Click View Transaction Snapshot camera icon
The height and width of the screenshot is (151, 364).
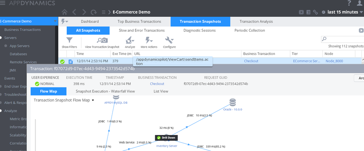click(x=102, y=40)
